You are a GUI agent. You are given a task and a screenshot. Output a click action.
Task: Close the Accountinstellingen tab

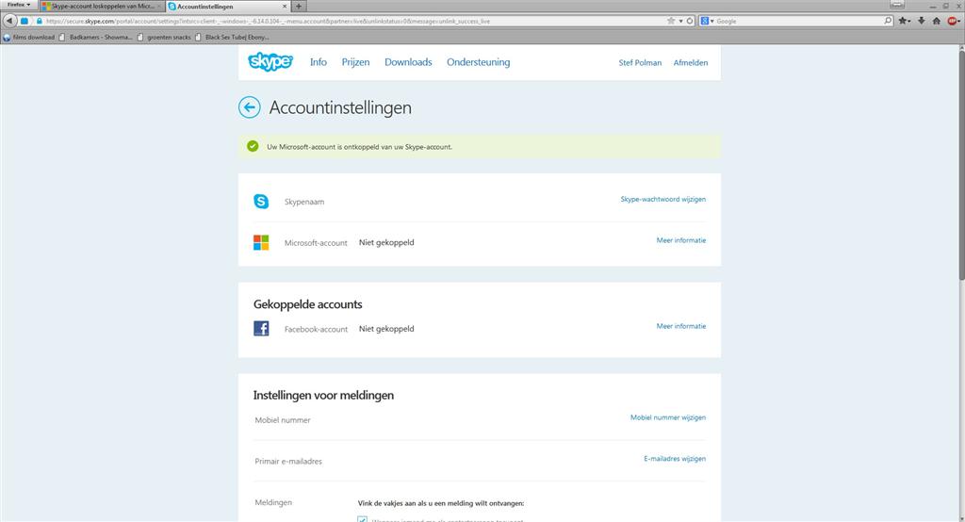285,7
